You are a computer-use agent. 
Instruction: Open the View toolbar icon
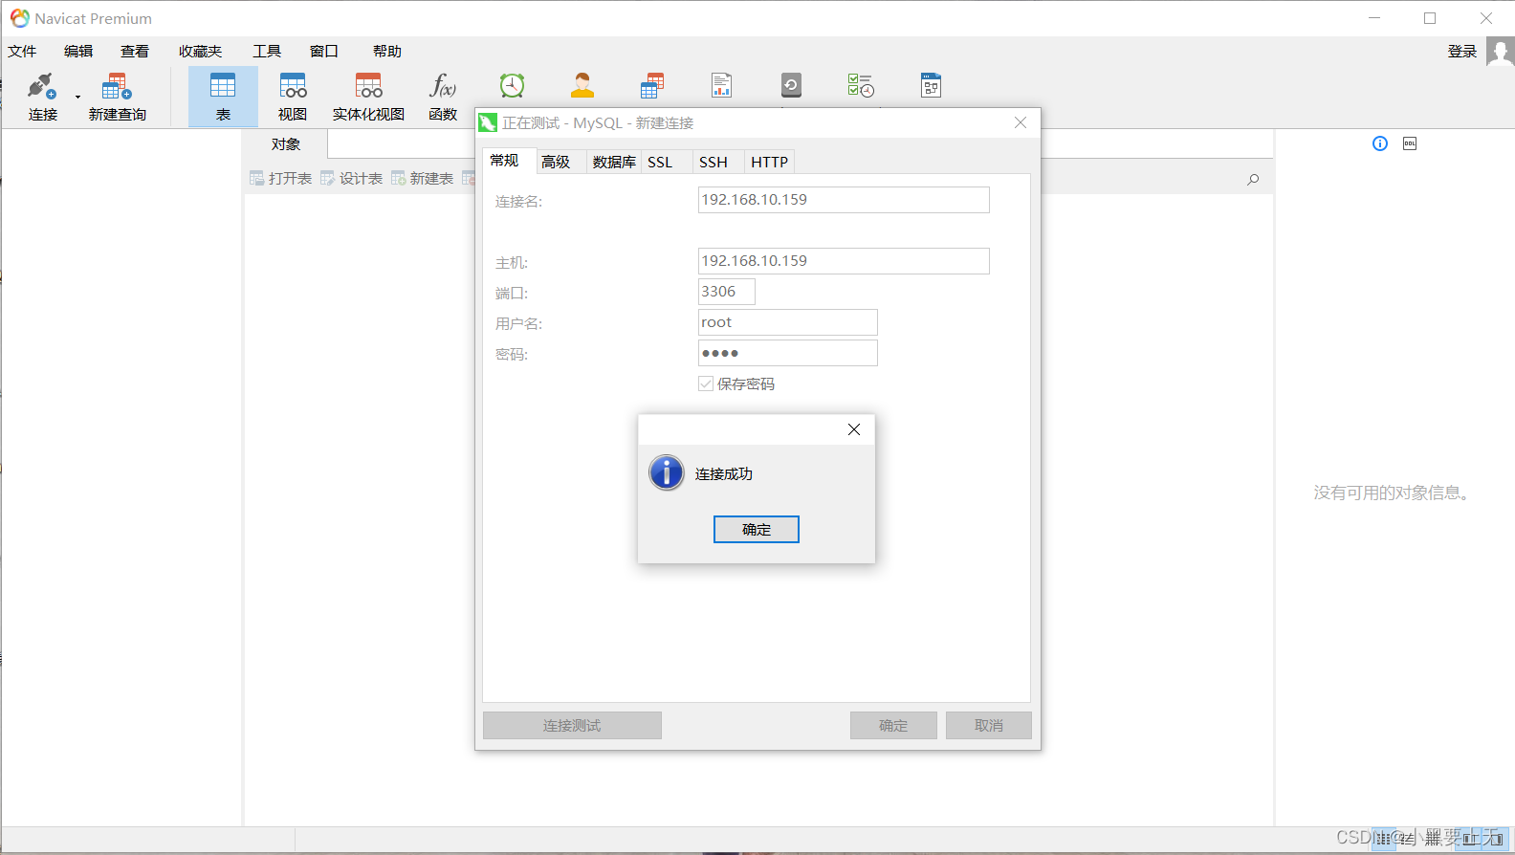(x=293, y=86)
